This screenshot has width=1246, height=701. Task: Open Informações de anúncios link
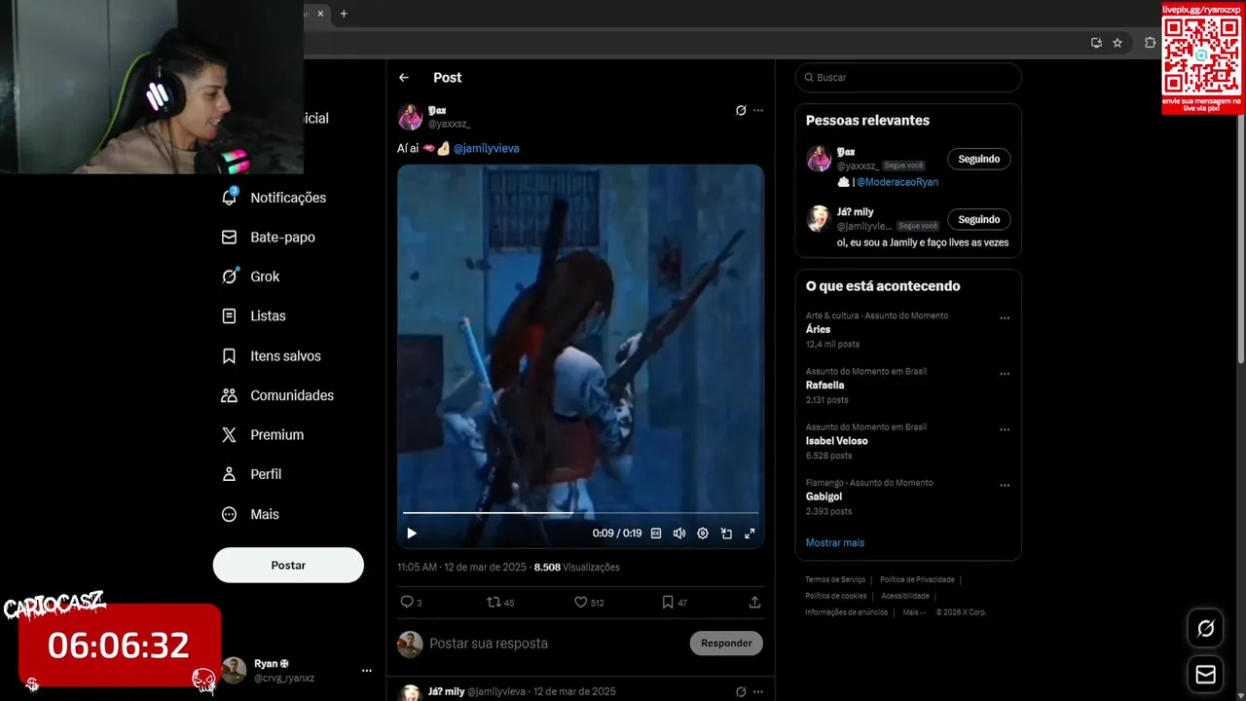click(x=847, y=612)
